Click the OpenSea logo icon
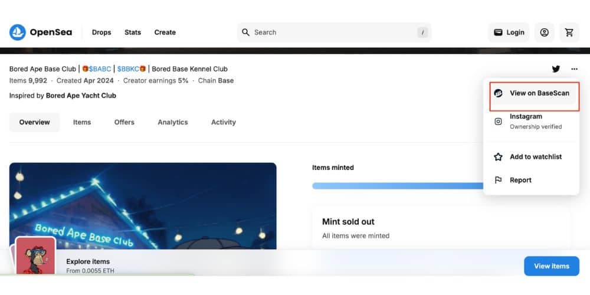 pos(18,32)
